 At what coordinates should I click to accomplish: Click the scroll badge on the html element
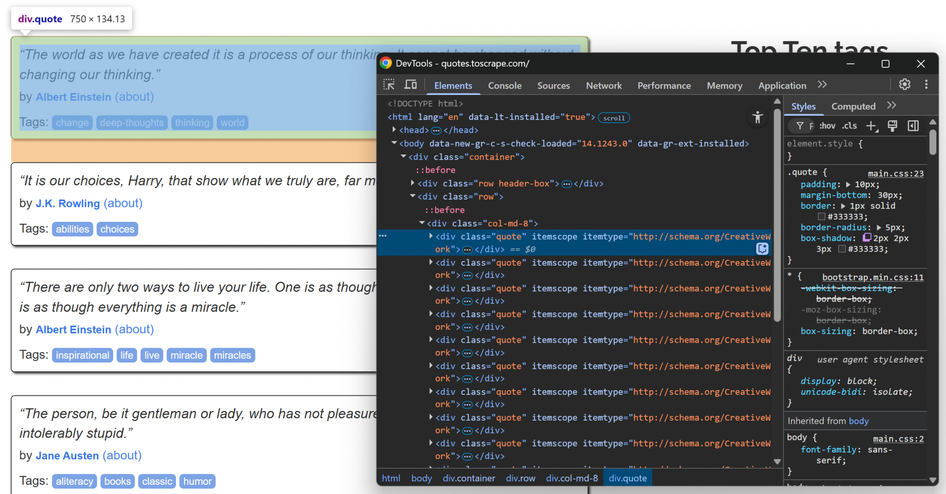pyautogui.click(x=614, y=118)
